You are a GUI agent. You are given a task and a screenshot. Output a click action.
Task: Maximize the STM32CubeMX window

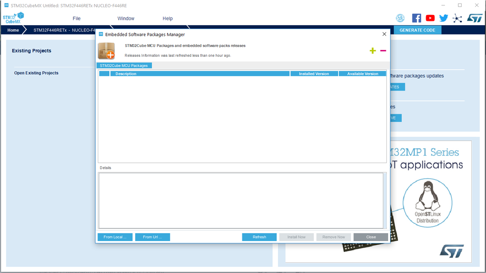click(x=460, y=5)
